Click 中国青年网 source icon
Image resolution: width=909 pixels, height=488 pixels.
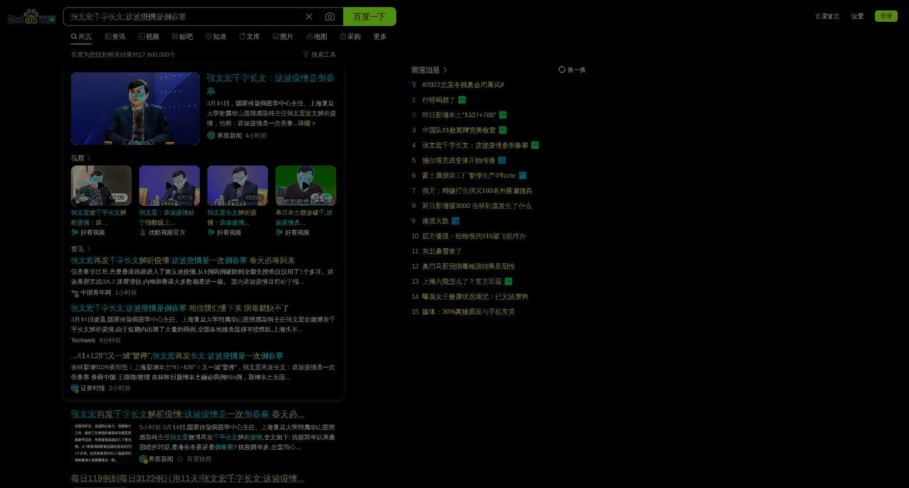[75, 293]
